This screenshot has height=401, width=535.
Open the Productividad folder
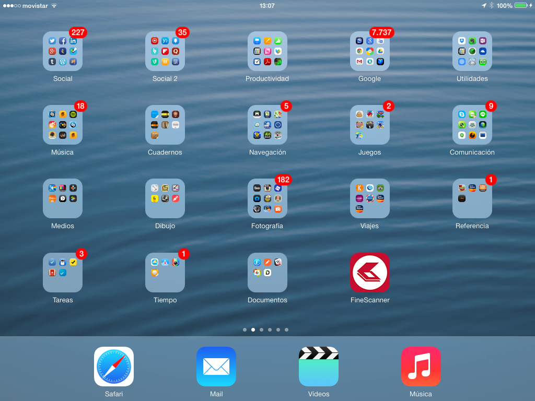click(267, 51)
